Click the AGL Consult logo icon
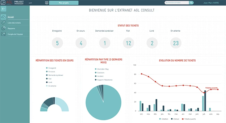Image resolution: width=226 pixels, height=123 pixels. (3, 2)
